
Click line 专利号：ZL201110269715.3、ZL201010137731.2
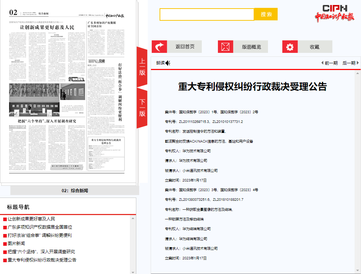click(204, 121)
